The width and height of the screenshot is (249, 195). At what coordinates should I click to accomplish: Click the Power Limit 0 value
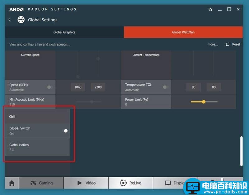[126, 104]
